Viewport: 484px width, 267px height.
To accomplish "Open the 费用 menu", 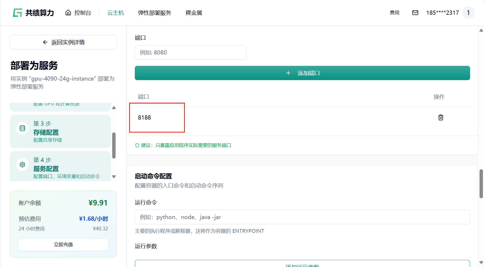I will 394,13.
